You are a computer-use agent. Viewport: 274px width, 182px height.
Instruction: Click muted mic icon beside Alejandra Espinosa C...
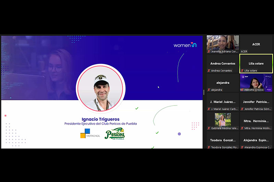242,148
